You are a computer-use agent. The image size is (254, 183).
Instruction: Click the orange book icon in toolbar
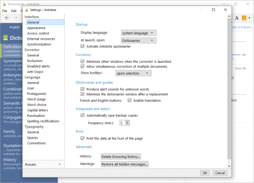tap(244, 18)
